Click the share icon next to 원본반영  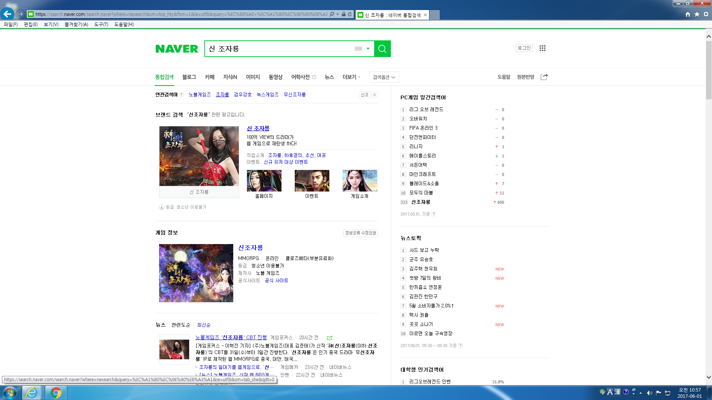pos(544,77)
